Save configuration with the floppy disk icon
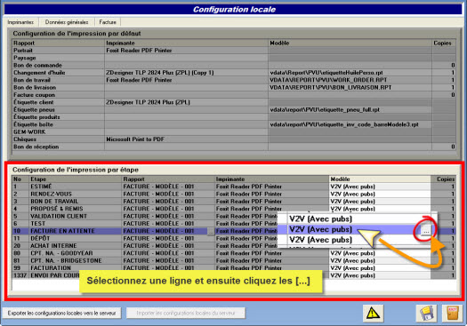Viewport: 467px width, 326px height. click(426, 314)
